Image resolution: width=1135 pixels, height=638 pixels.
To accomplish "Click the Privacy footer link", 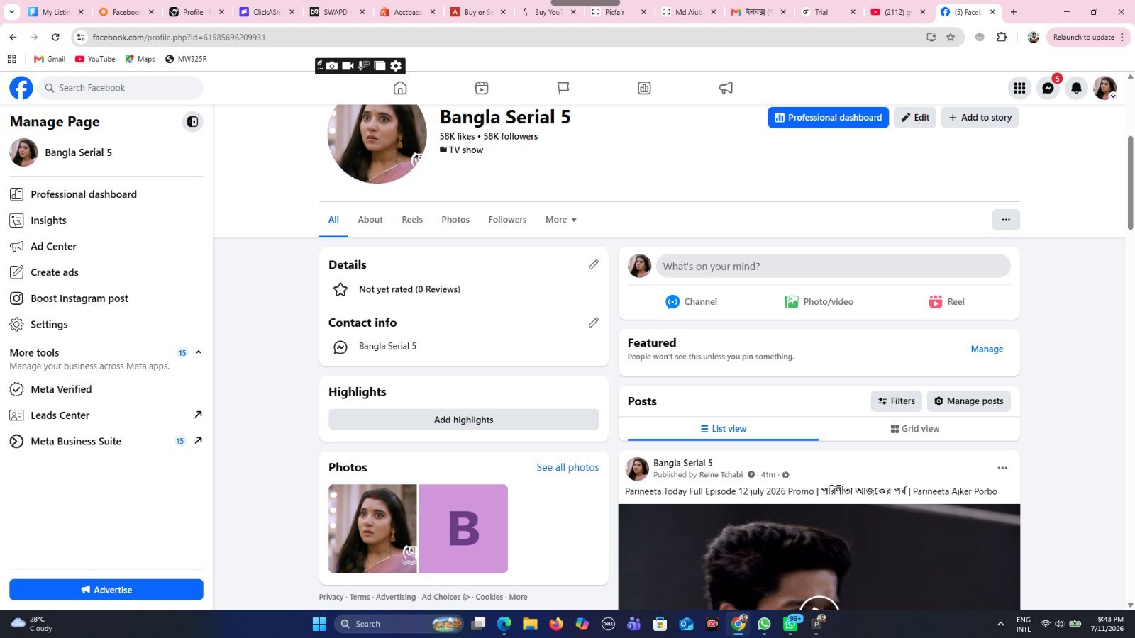I will [331, 597].
